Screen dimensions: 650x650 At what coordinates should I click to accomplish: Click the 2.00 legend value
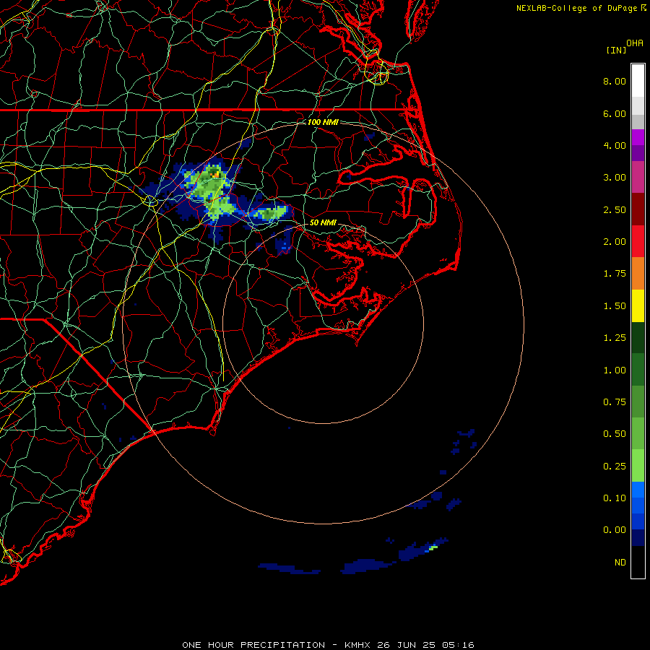[615, 242]
